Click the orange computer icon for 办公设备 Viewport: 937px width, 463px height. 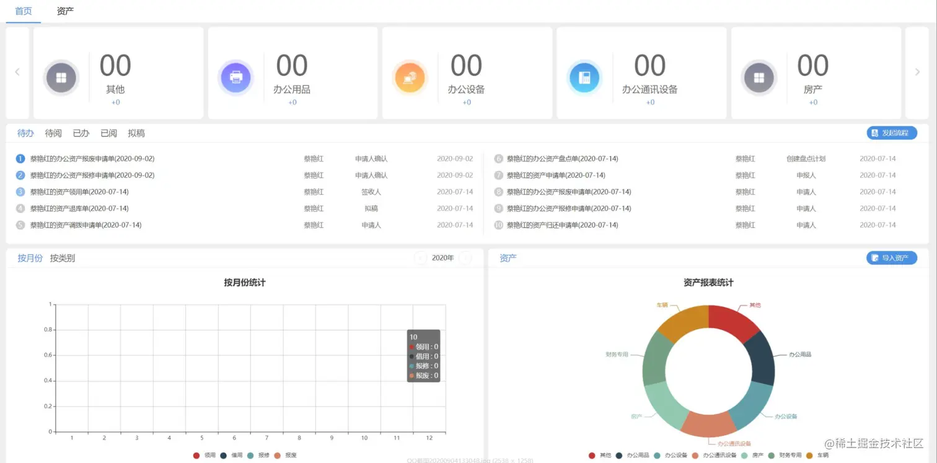(410, 78)
